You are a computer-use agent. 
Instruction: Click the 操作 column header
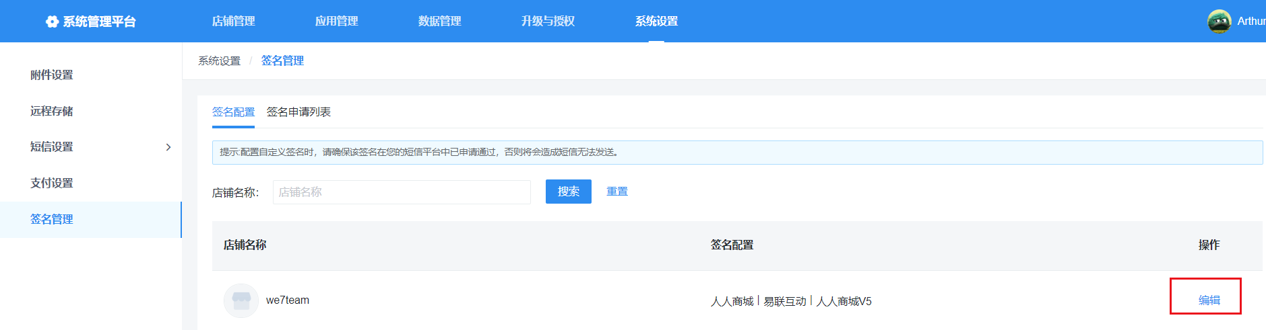click(x=1209, y=245)
